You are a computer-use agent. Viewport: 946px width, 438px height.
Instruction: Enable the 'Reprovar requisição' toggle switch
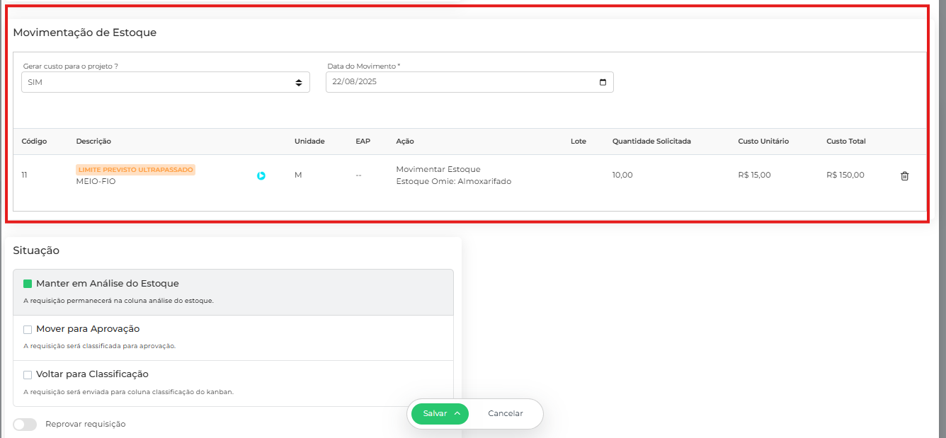click(x=25, y=424)
